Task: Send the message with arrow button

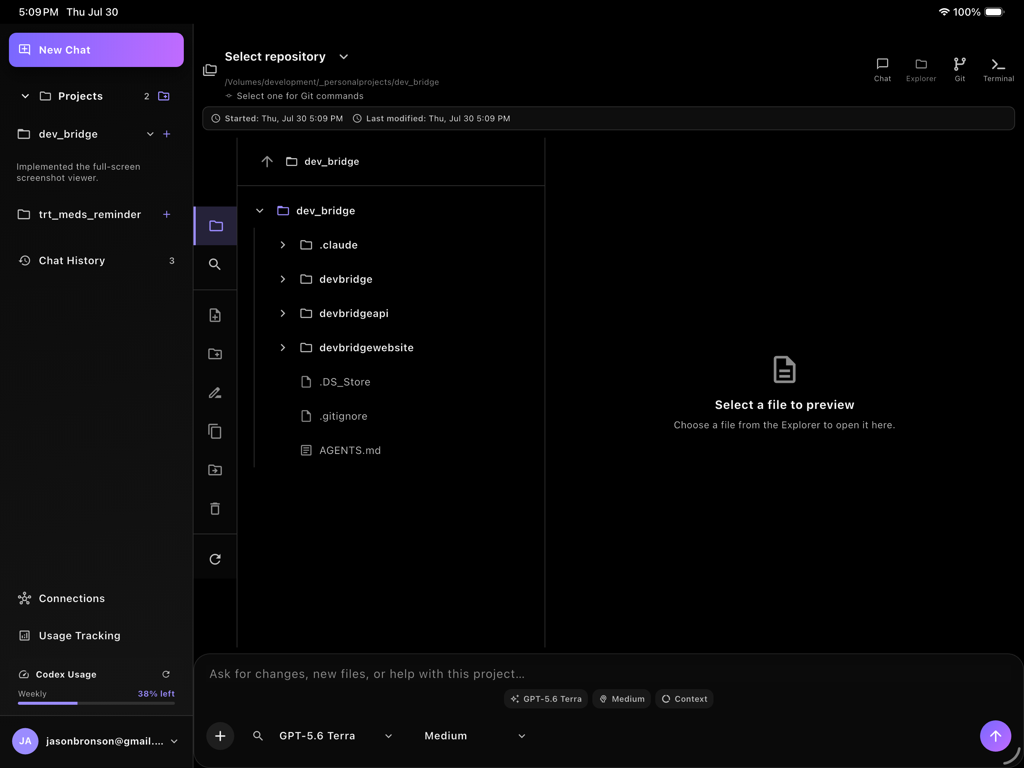Action: pos(995,736)
